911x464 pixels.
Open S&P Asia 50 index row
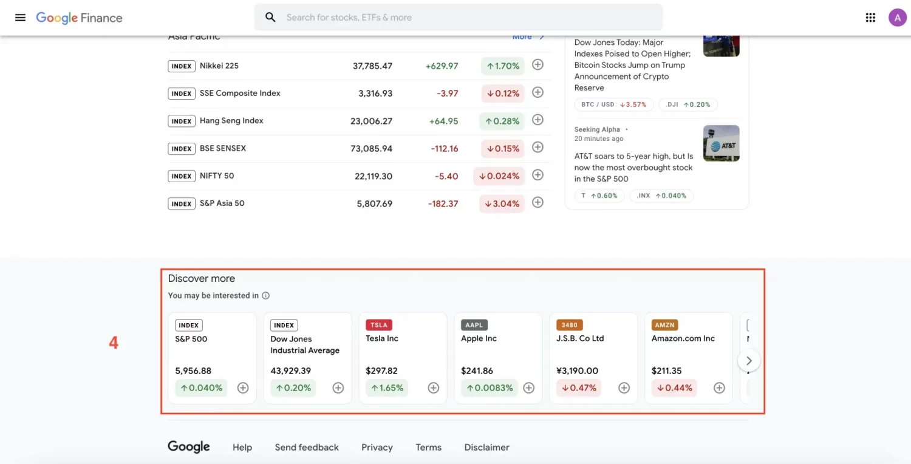pos(360,203)
